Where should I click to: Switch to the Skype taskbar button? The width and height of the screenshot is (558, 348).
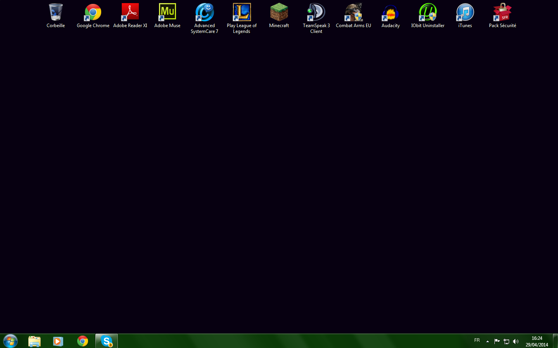click(x=107, y=341)
